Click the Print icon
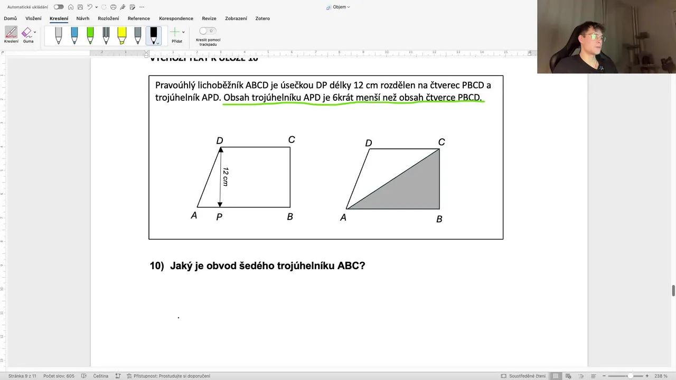676x380 pixels. pos(113,7)
